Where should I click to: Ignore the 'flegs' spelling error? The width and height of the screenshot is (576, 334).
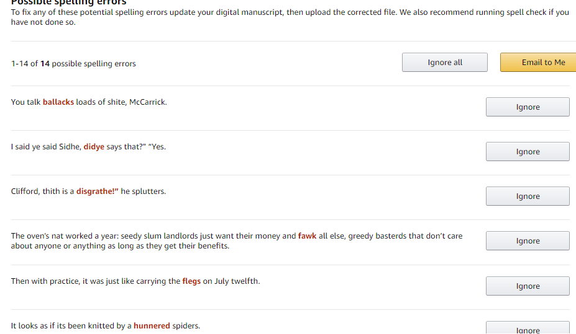[528, 286]
